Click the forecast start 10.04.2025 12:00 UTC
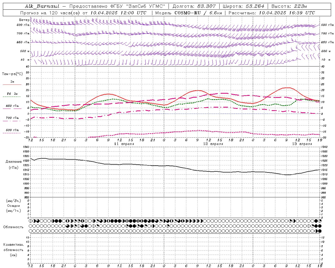This screenshot has height=268, width=335. pos(118,13)
